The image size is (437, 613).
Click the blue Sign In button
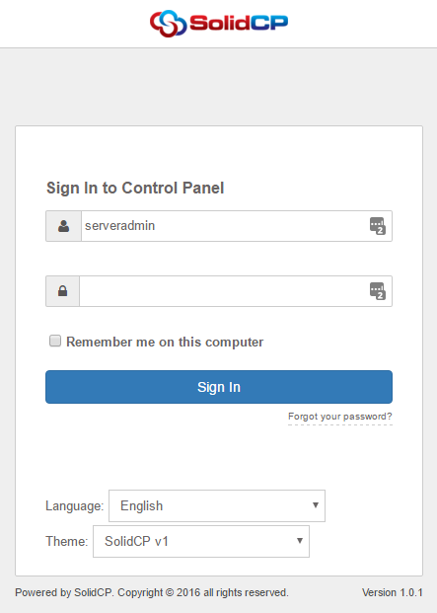click(219, 387)
